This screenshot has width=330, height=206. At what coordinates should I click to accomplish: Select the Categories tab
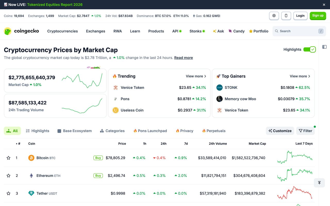coord(112,131)
